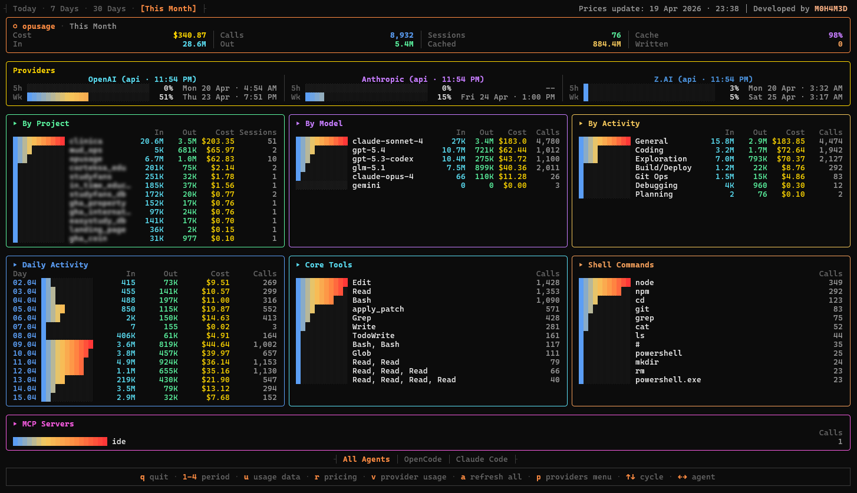Select the All Agents tab
Image resolution: width=857 pixels, height=493 pixels.
366,459
